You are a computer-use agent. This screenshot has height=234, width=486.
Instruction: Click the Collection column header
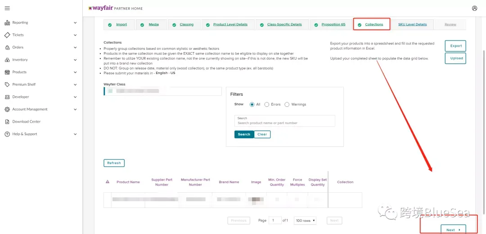345,182
